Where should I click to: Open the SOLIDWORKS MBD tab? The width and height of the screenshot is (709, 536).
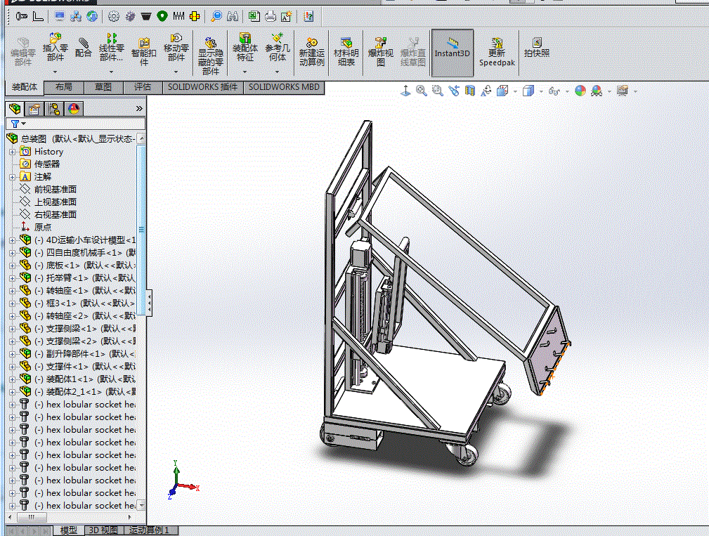point(284,87)
